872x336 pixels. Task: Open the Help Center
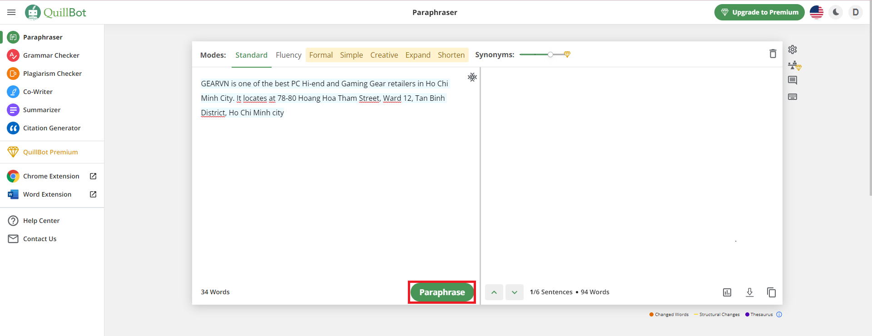(x=52, y=221)
